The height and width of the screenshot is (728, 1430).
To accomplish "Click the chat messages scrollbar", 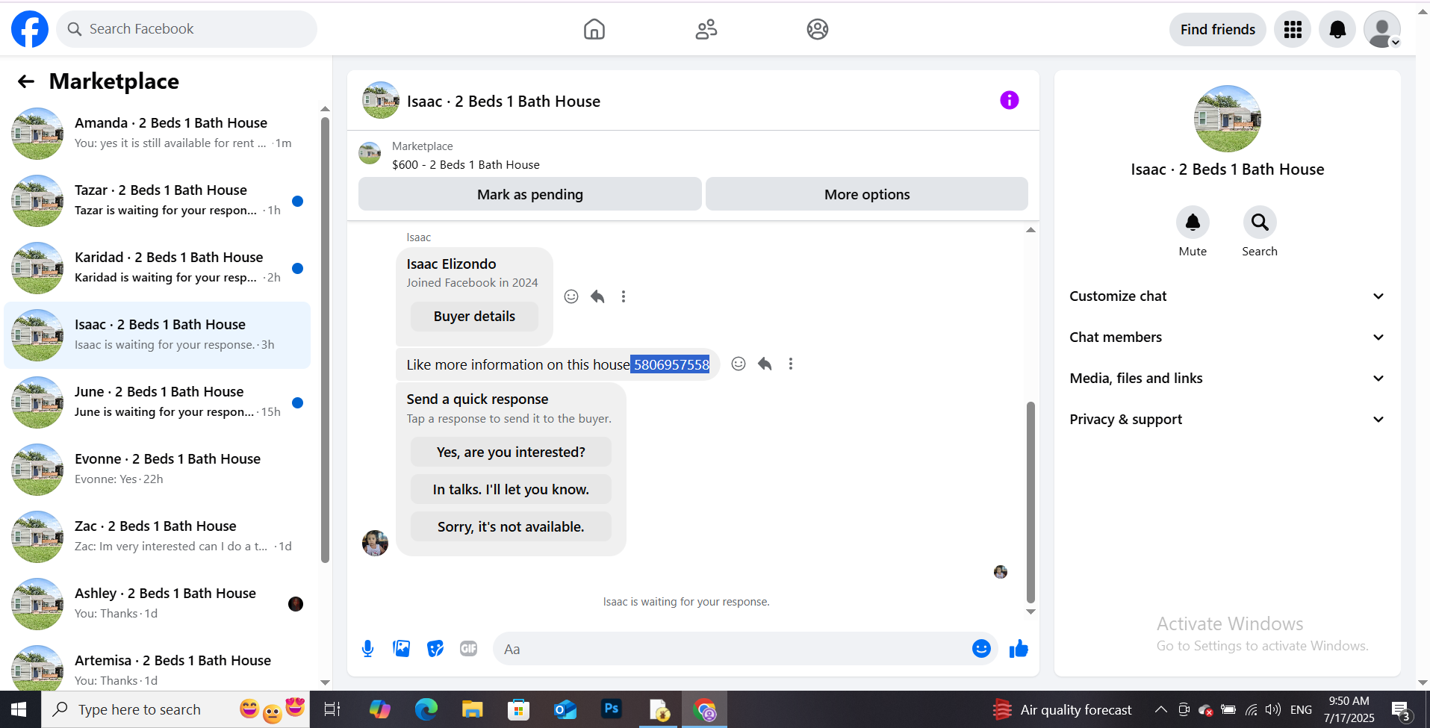I will coord(1030,502).
